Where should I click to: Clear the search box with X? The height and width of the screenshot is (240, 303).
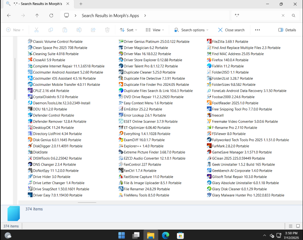point(283,15)
